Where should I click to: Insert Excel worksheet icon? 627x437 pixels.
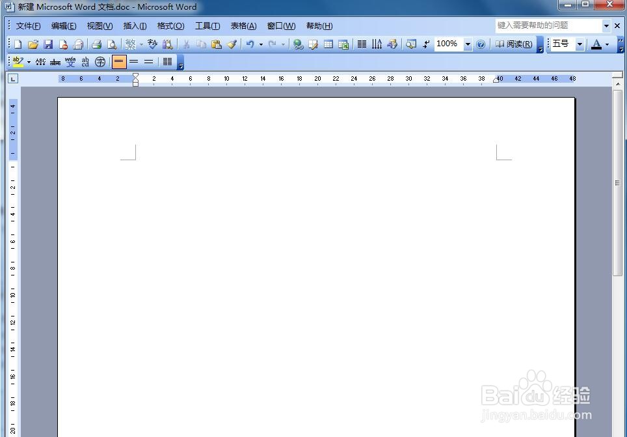(x=343, y=44)
